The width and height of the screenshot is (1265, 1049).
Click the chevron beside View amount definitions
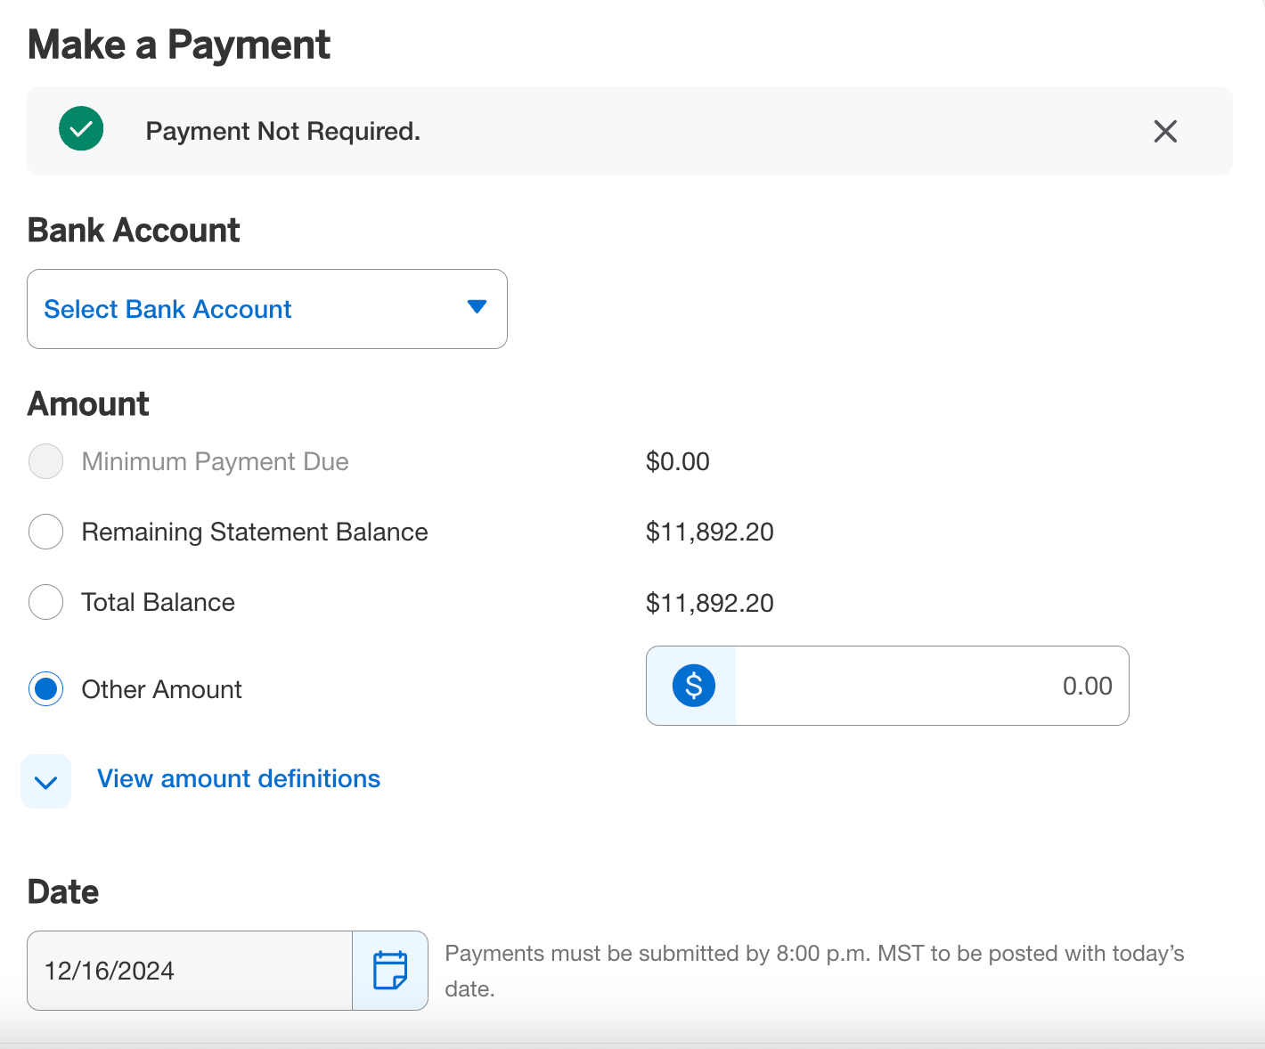coord(45,782)
